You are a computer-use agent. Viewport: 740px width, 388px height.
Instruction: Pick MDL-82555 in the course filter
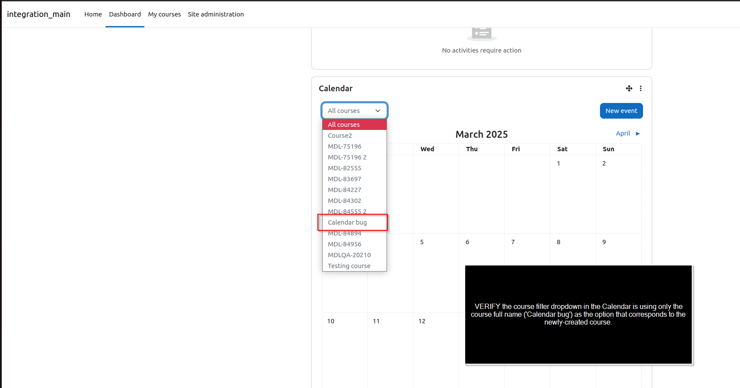click(x=354, y=168)
